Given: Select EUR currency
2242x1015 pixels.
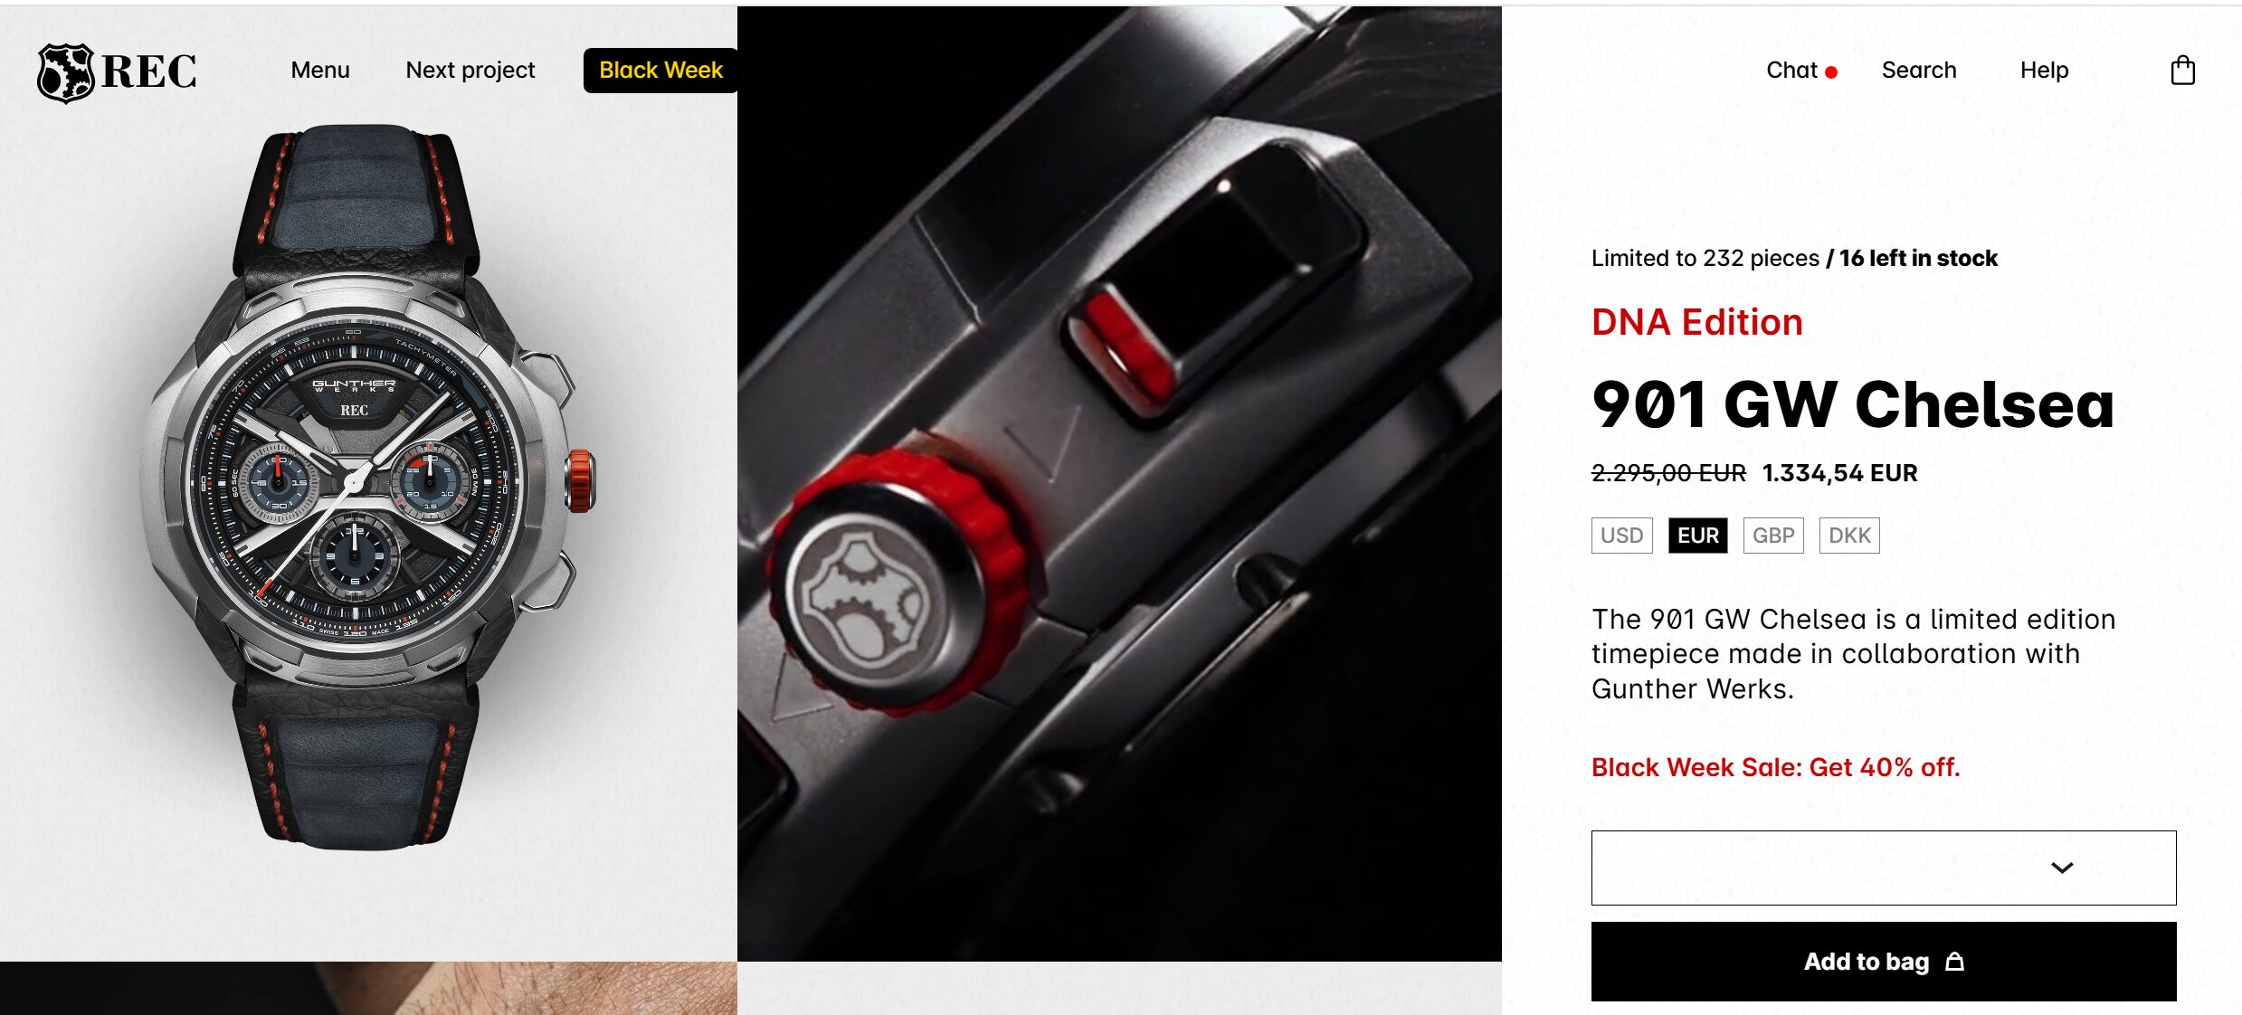Looking at the screenshot, I should point(1697,536).
